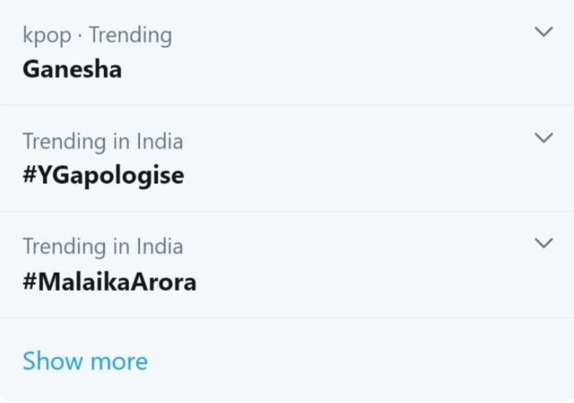Click the "kpop · Trending" label
Viewport: 574px width, 403px height.
click(x=97, y=35)
